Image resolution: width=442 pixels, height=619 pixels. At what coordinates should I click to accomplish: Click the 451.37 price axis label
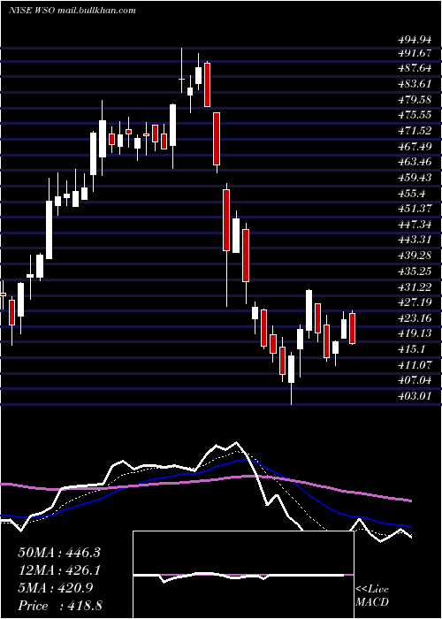[x=414, y=209]
